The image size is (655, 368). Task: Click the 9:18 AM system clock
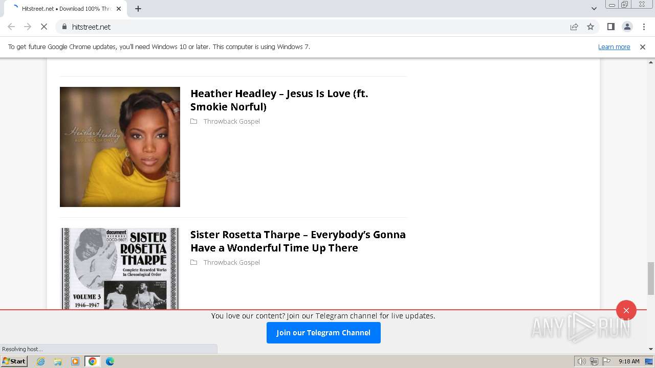(x=629, y=361)
